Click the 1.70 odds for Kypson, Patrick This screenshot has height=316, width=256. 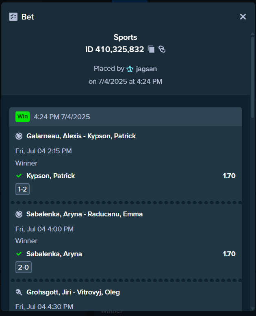[x=229, y=176]
